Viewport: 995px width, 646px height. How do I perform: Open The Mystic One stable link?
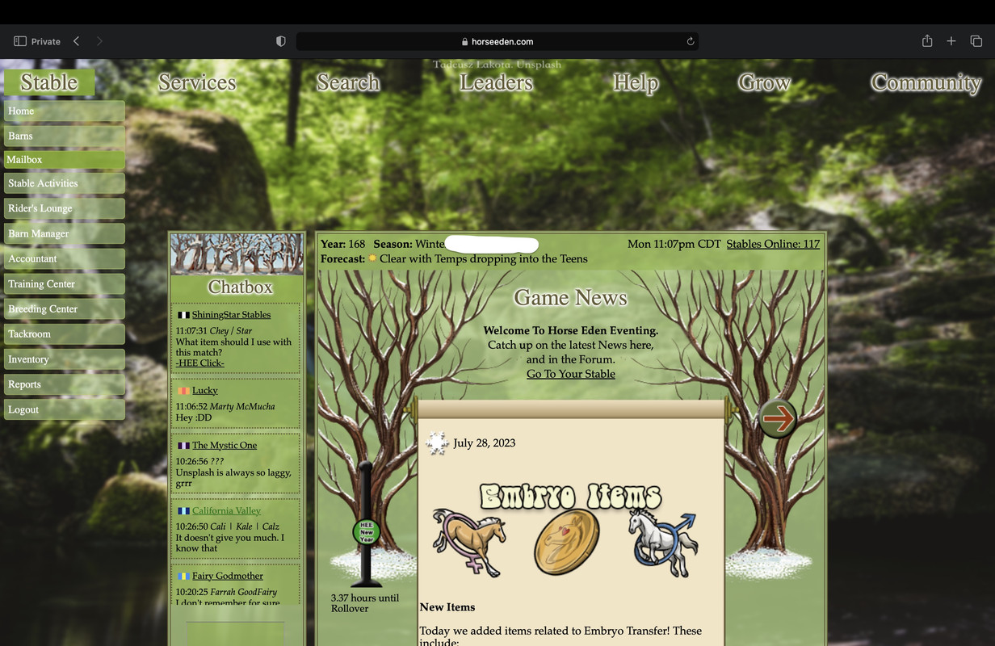pos(225,446)
